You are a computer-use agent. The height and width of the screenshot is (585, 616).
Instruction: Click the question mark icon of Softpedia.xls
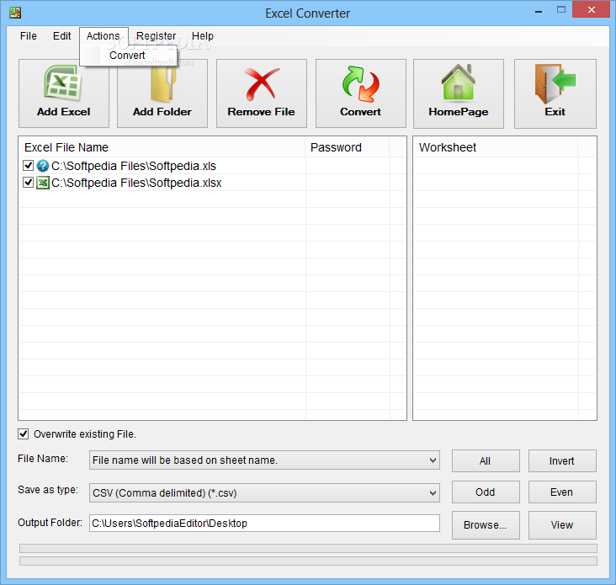[42, 166]
